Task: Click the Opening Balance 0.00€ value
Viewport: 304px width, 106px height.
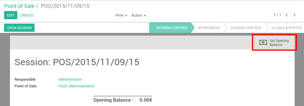Action: [146, 100]
